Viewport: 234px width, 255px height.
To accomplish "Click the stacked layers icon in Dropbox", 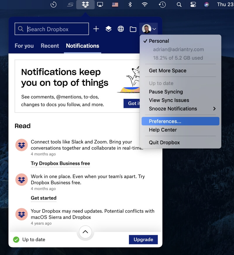I will pyautogui.click(x=109, y=29).
